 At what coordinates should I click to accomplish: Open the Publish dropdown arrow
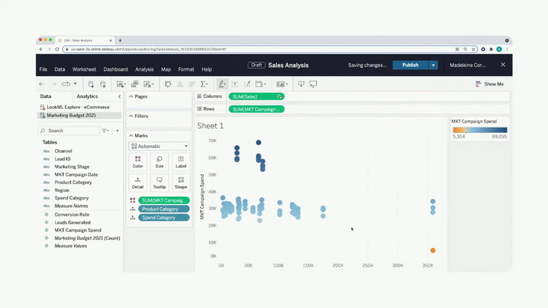point(434,65)
